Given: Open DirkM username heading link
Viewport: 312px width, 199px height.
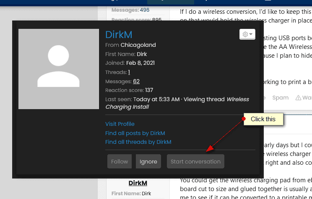Looking at the screenshot, I should (119, 35).
